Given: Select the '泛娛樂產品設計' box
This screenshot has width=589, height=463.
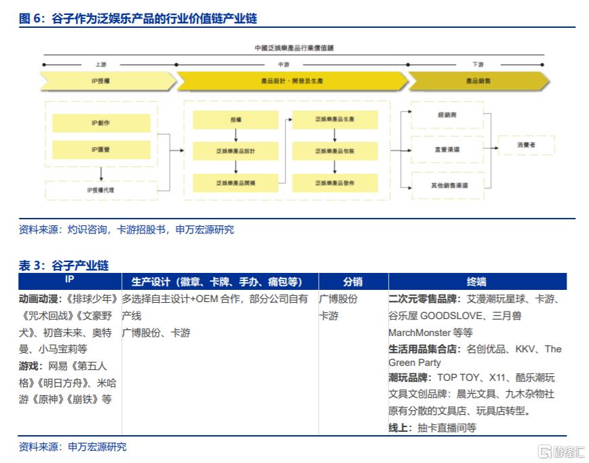Looking at the screenshot, I should click(x=235, y=151).
